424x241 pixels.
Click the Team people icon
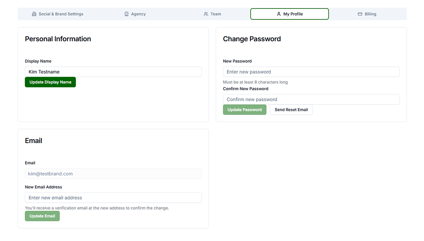click(206, 14)
